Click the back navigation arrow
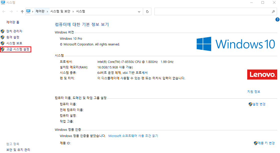The image size is (280, 153). point(4,11)
